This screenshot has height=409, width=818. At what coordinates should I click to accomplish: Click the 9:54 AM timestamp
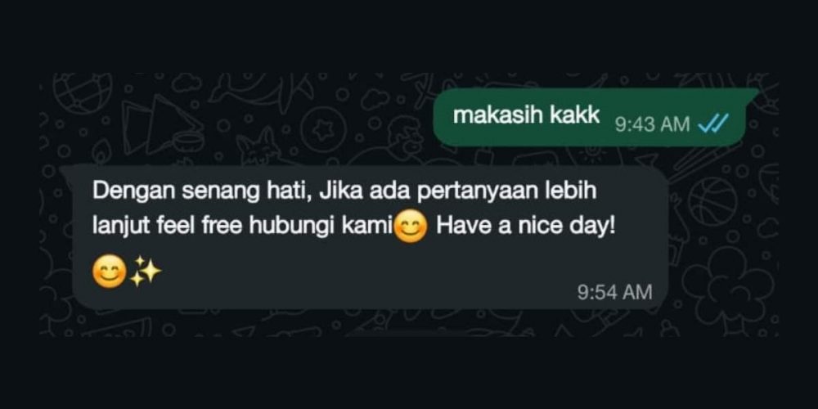(x=614, y=293)
